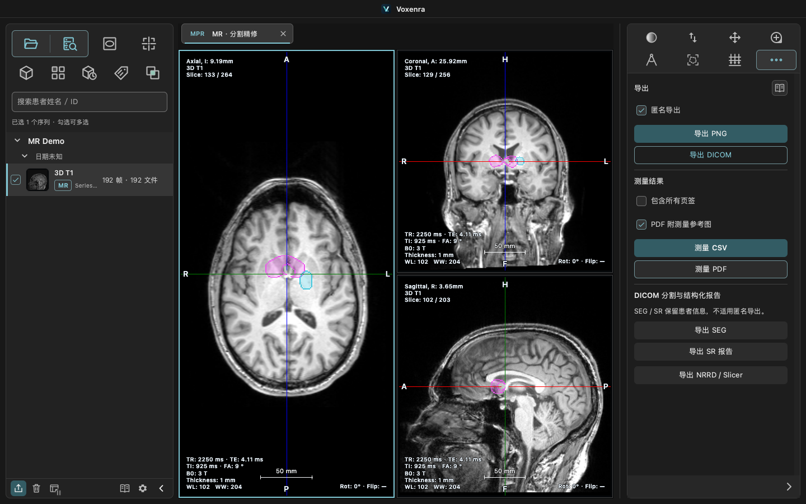Collapse the MR Demo patient node
The image size is (806, 504).
(17, 141)
